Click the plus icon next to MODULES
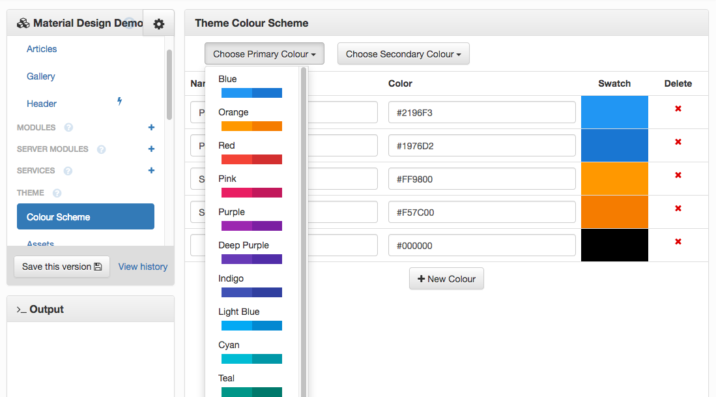The height and width of the screenshot is (397, 716). [151, 128]
